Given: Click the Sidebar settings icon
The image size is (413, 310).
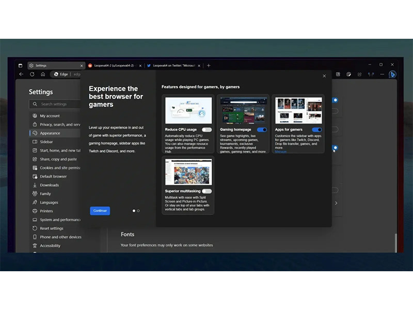Looking at the screenshot, I should pos(35,142).
